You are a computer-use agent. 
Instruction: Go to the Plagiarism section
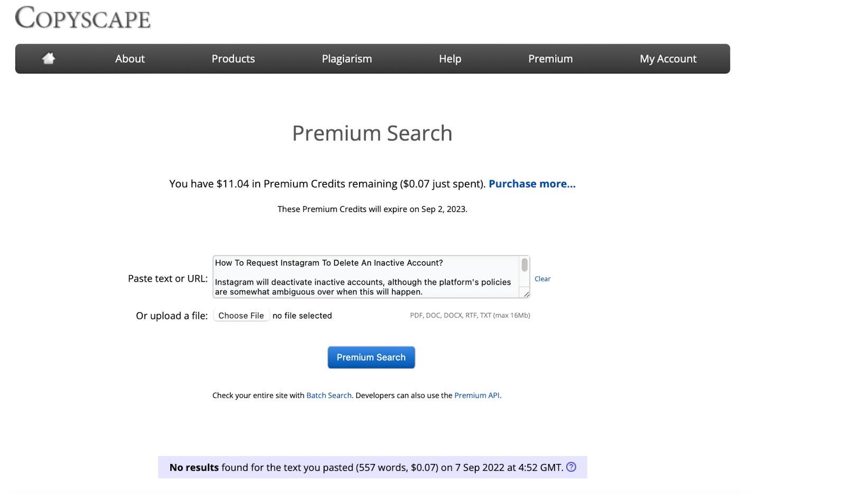tap(347, 59)
